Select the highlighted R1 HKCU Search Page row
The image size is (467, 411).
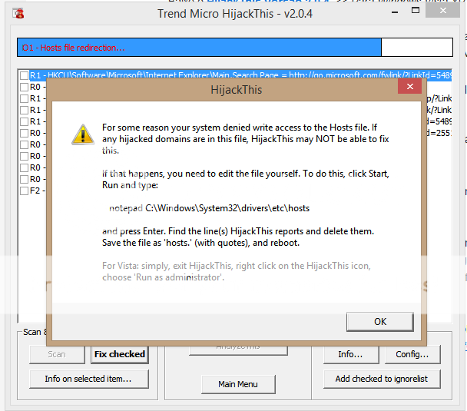(240, 75)
